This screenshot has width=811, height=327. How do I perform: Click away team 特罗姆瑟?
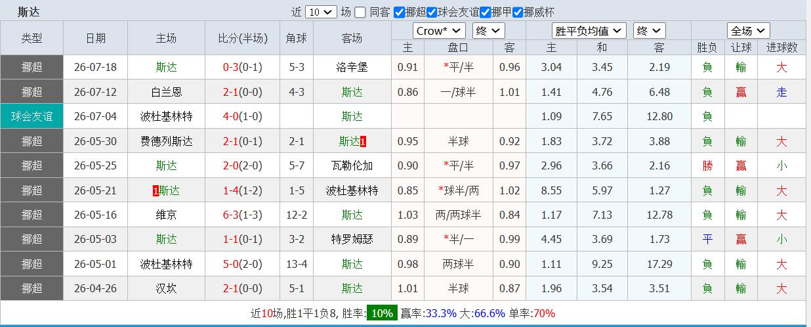352,239
